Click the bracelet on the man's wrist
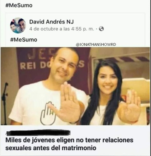151x156 pixels. click(74, 122)
